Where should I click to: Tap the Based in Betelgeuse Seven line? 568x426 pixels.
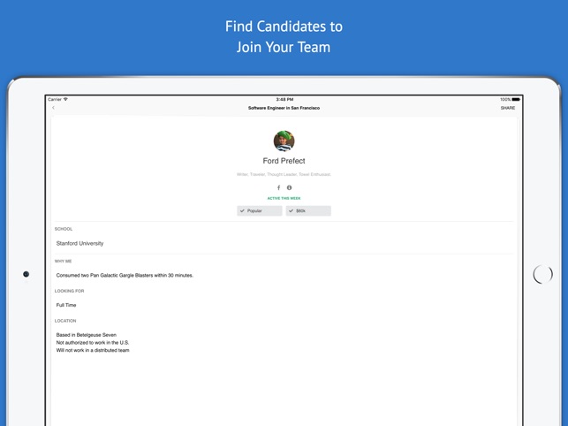point(87,335)
